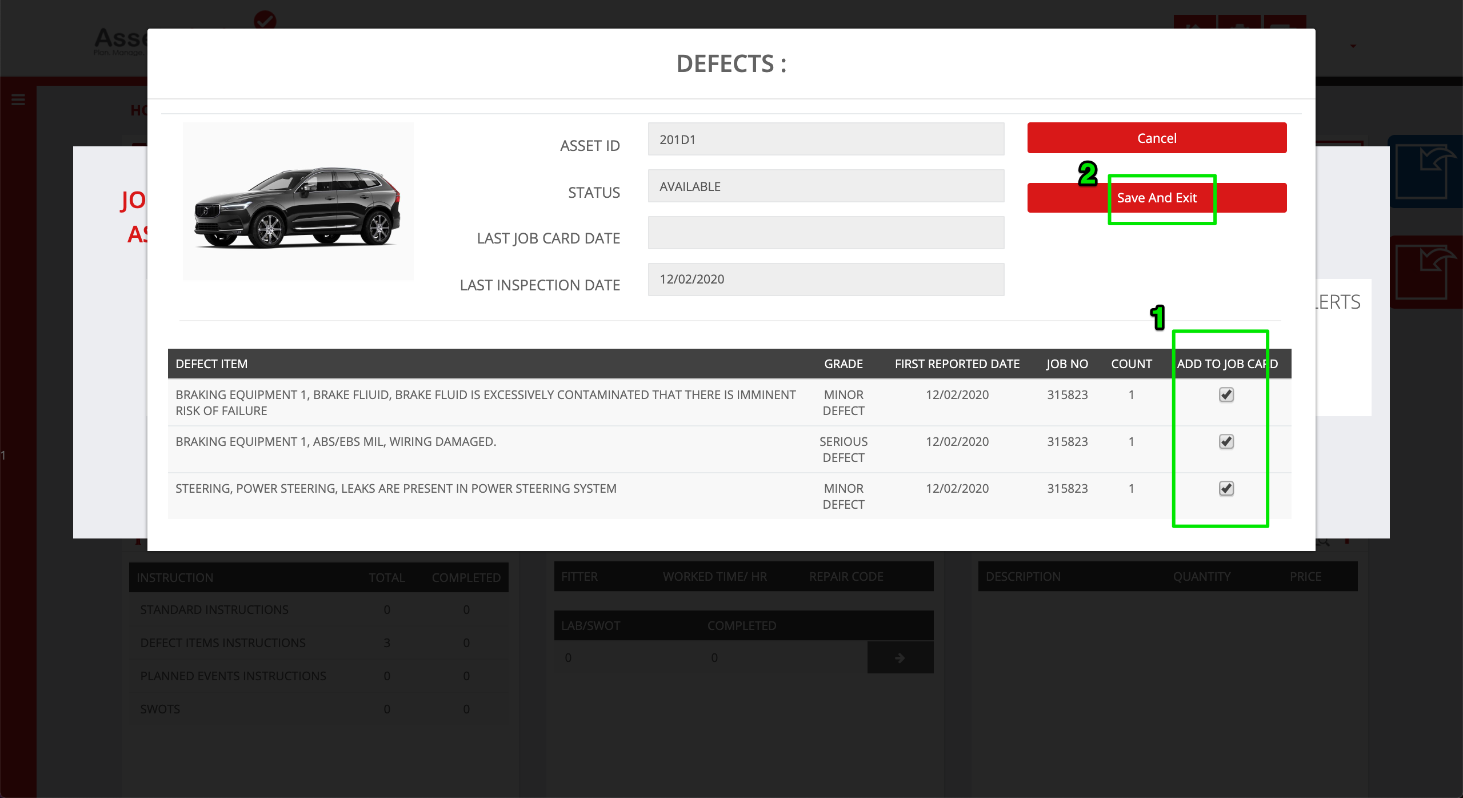Click the QUANTITY header in background table
Viewport: 1463px width, 798px height.
pyautogui.click(x=1202, y=576)
